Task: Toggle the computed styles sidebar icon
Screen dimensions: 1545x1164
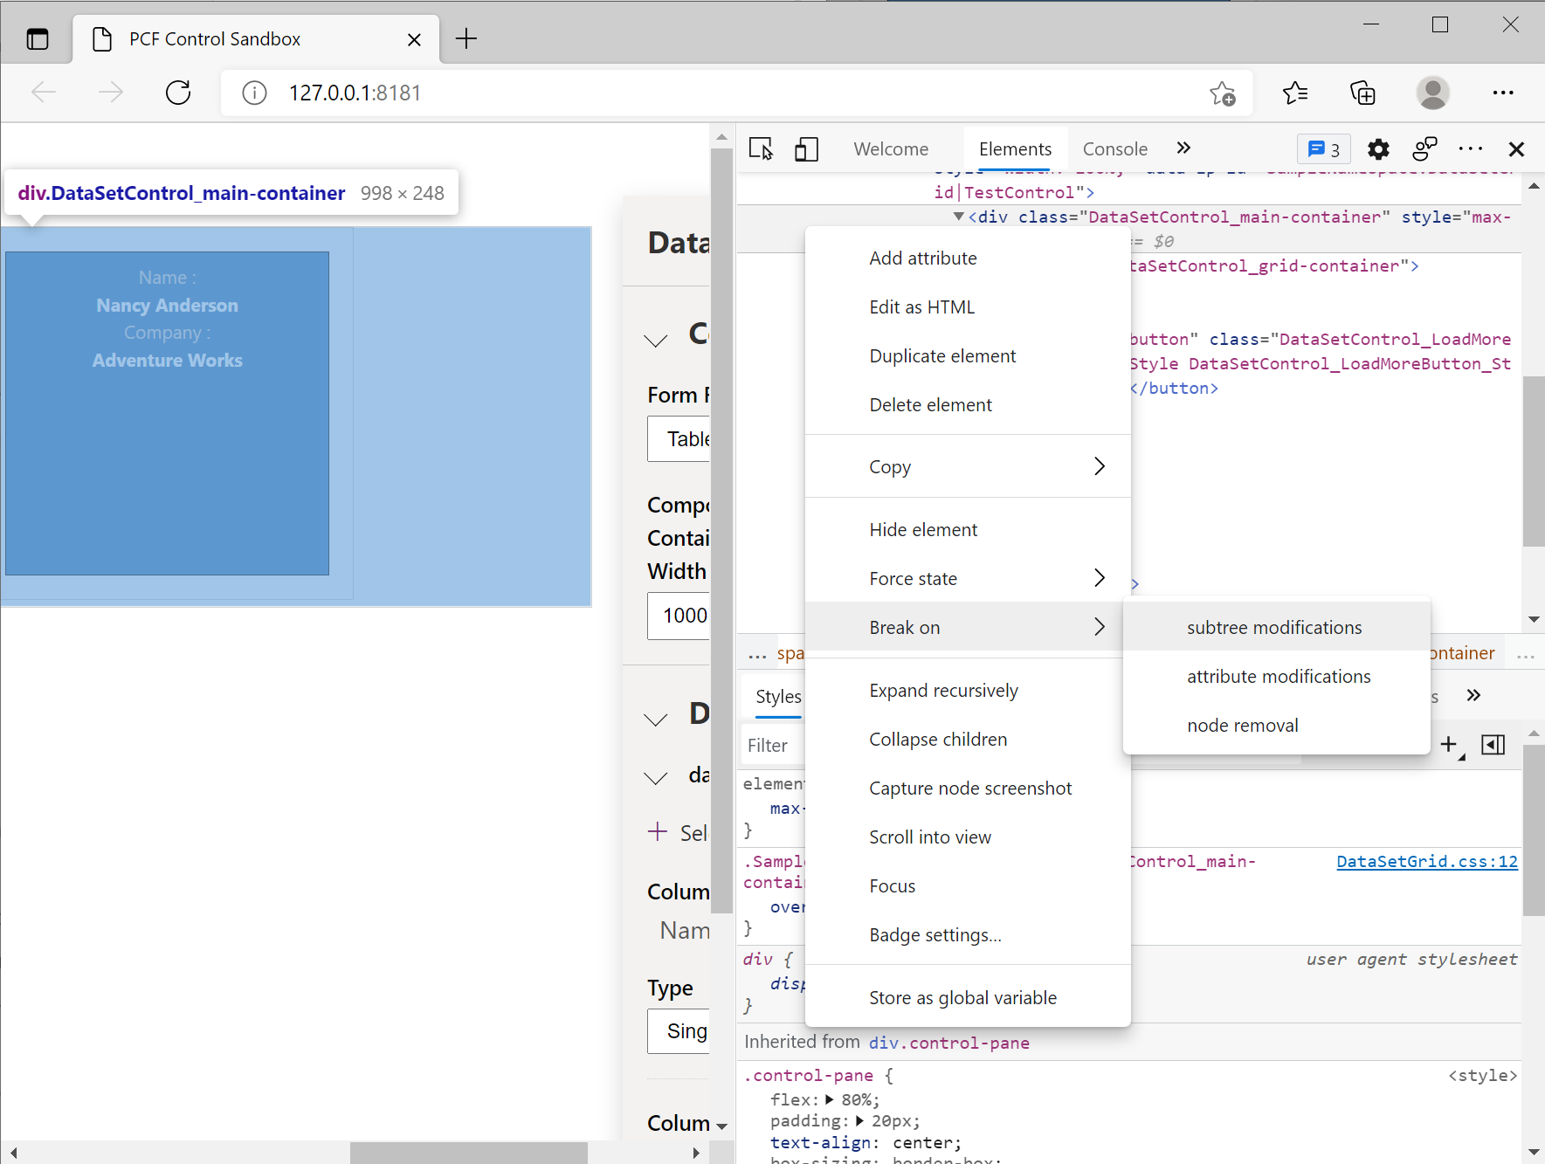Action: point(1493,745)
